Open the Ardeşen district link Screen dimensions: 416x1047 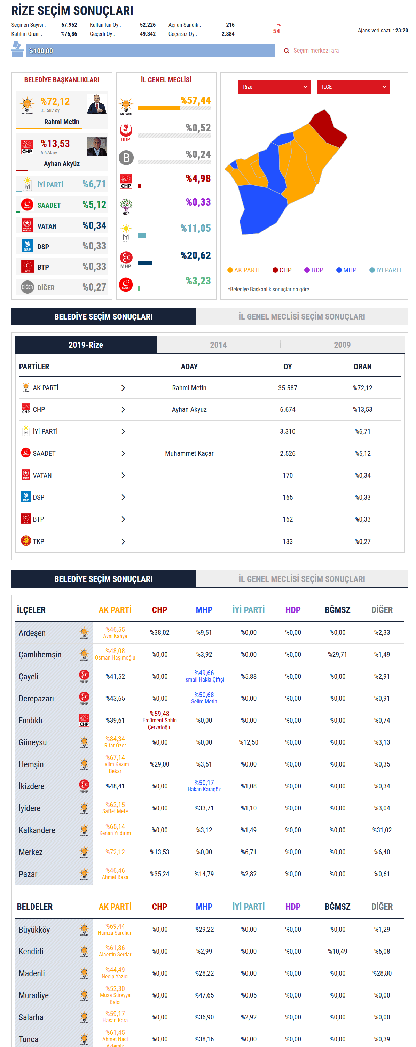(x=32, y=633)
